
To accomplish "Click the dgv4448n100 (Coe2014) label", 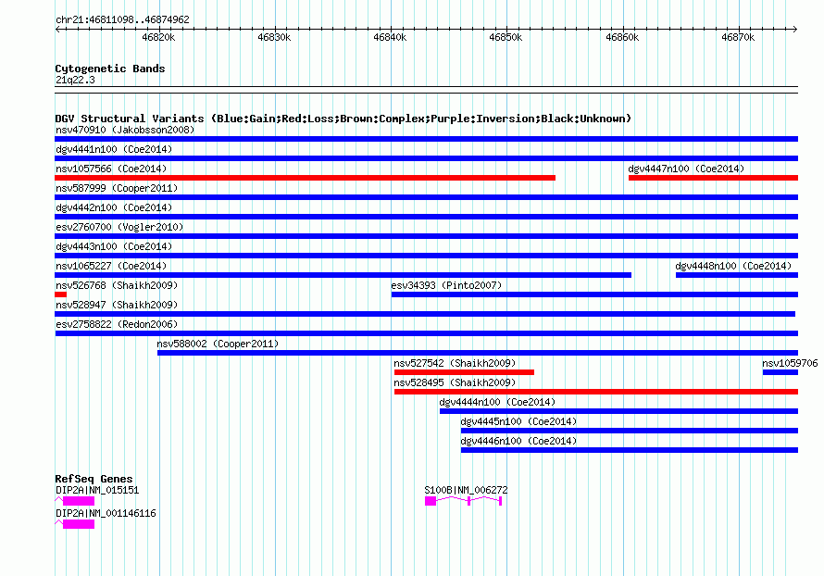I will 733,266.
